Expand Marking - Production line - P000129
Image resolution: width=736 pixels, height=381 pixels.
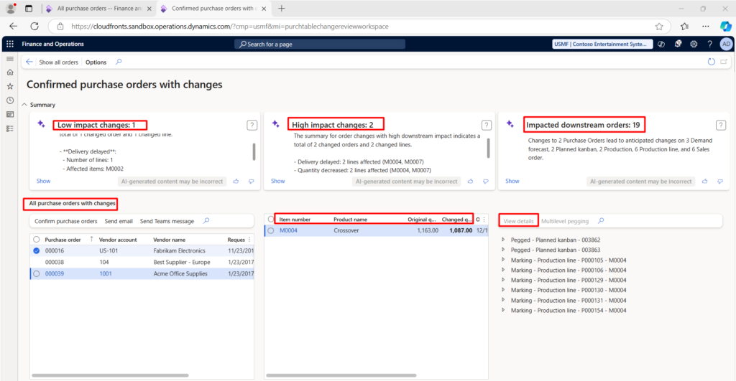pos(503,280)
